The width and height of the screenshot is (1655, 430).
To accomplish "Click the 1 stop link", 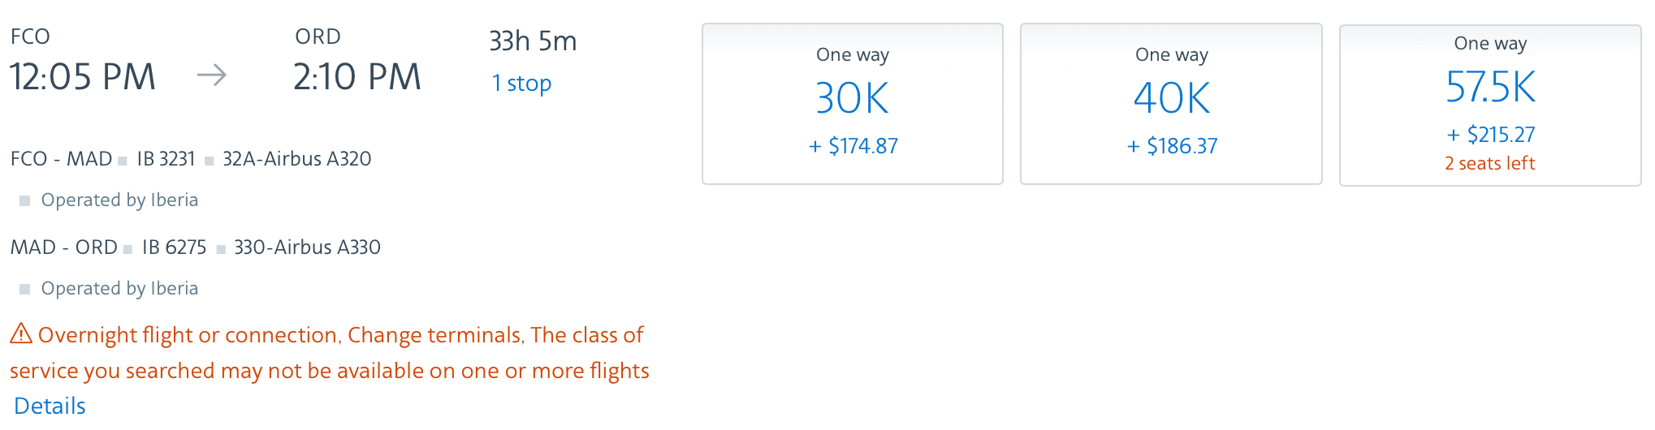I will 521,83.
